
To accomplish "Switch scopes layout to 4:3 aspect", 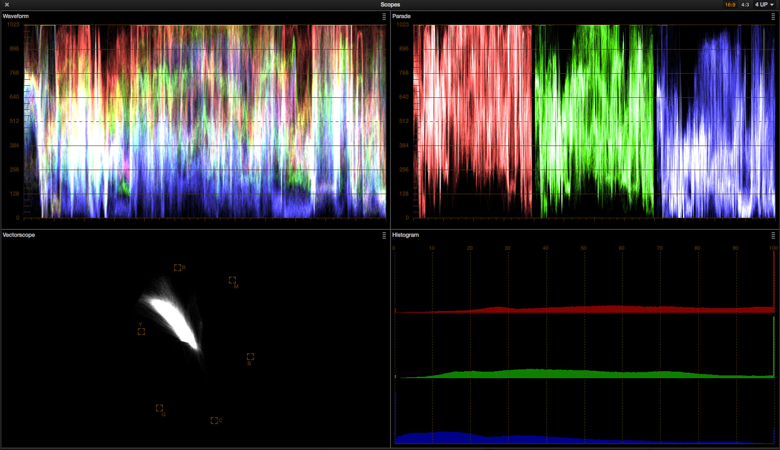I will click(745, 5).
